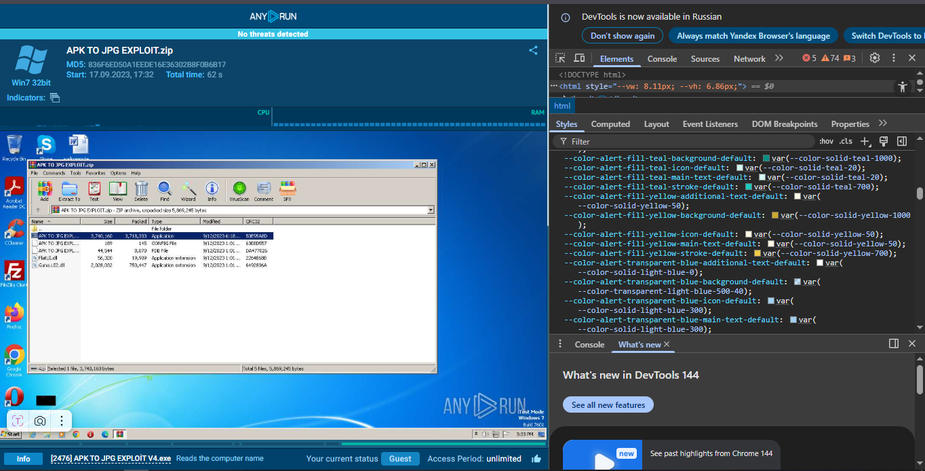This screenshot has width=925, height=471.
Task: Open DevTools settings gear
Action: [x=875, y=58]
